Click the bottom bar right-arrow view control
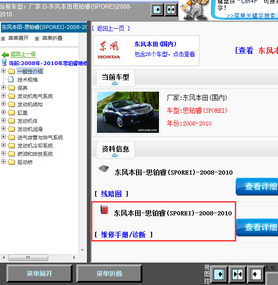Image resolution: width=278 pixels, height=285 pixels. [219, 274]
